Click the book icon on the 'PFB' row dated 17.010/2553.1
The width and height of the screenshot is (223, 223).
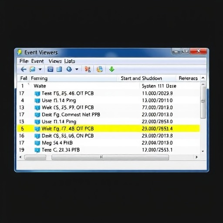[37, 150]
